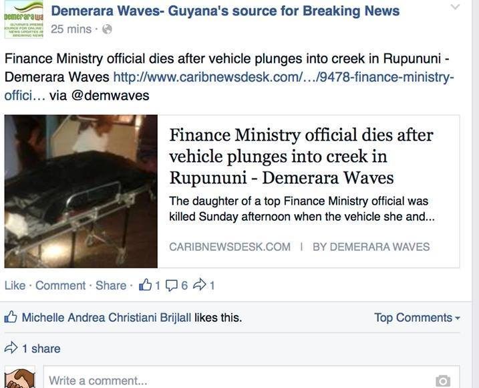The height and width of the screenshot is (388, 479).
Task: Open the post options chevron menu
Action: pos(455,7)
